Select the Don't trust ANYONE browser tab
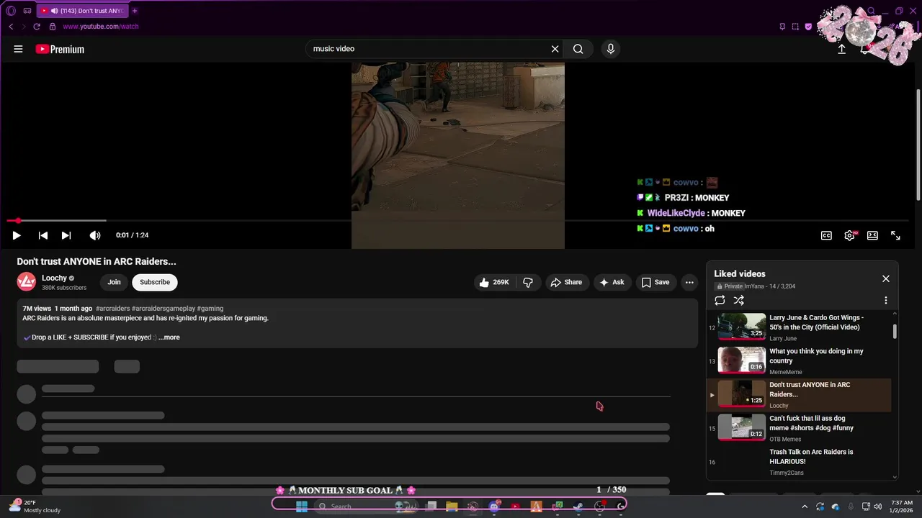922x518 pixels. (x=81, y=11)
